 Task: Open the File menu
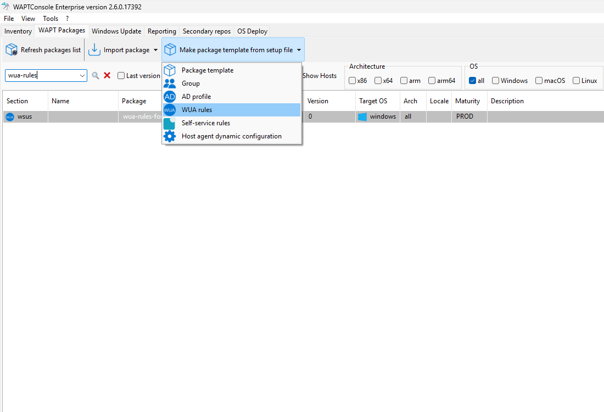[x=9, y=19]
